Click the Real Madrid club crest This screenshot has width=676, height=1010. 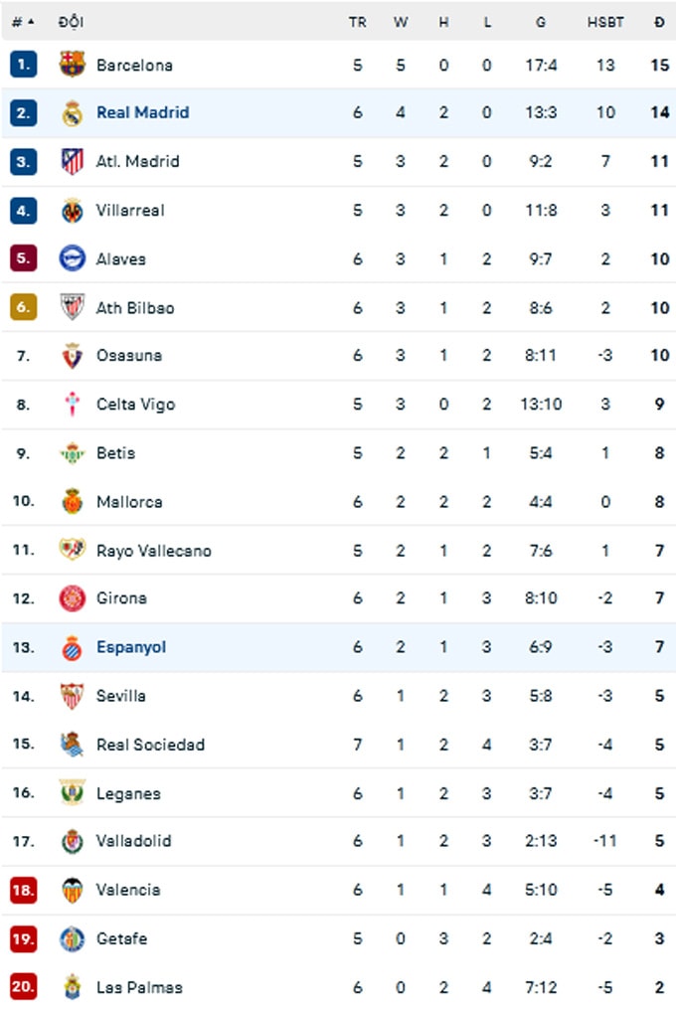[x=73, y=113]
